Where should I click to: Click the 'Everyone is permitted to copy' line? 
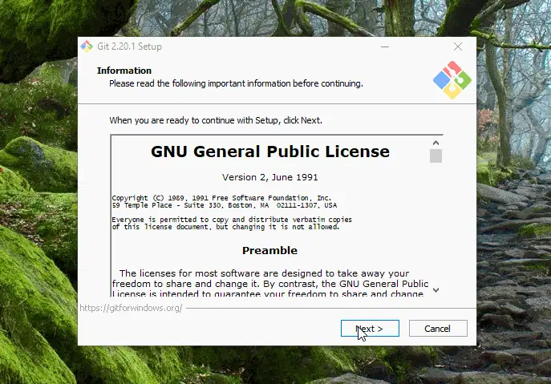point(232,220)
